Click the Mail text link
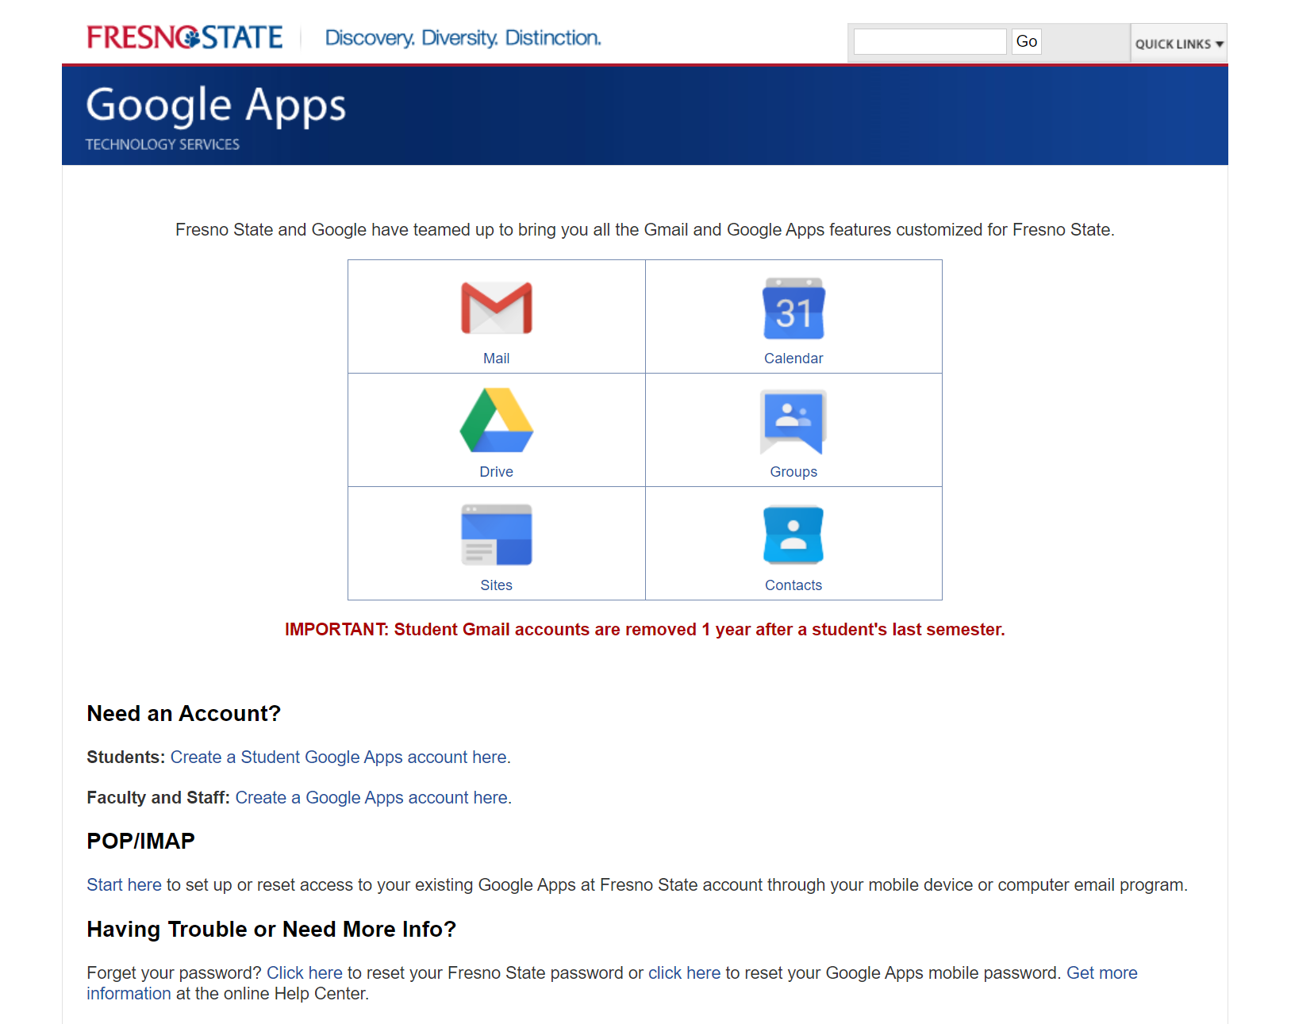This screenshot has width=1291, height=1024. pyautogui.click(x=497, y=359)
